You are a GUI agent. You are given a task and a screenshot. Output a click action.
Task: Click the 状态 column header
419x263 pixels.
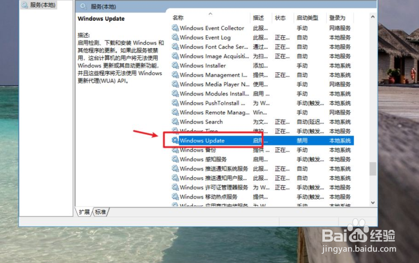(280, 18)
